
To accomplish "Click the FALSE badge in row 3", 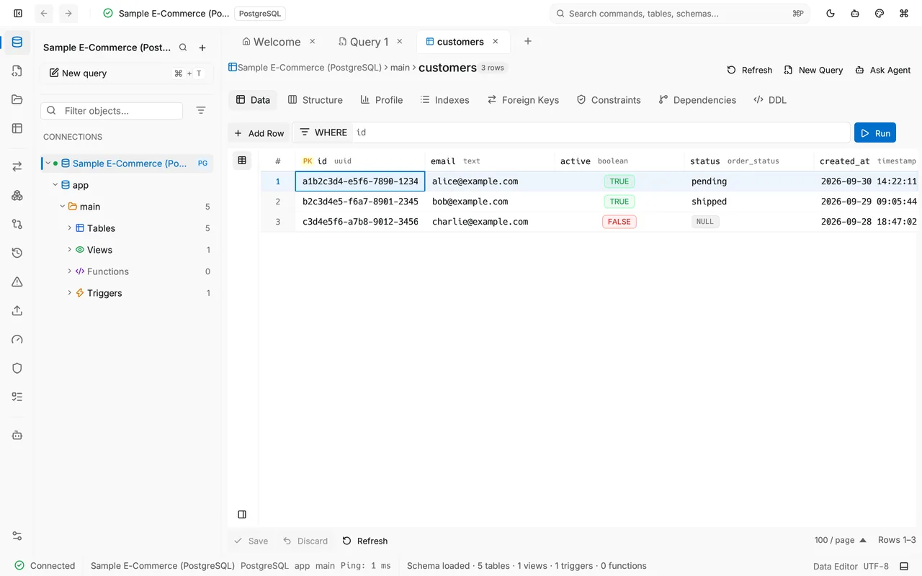I will pos(619,222).
